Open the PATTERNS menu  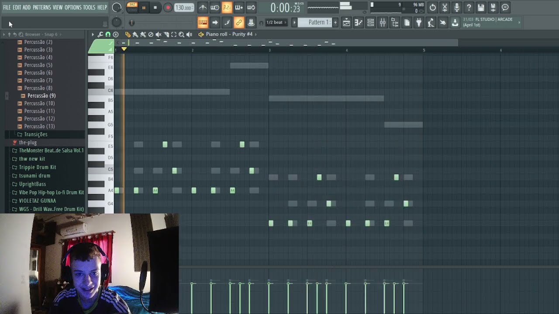coord(41,7)
